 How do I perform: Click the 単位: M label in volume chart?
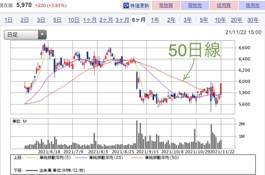pos(19,121)
